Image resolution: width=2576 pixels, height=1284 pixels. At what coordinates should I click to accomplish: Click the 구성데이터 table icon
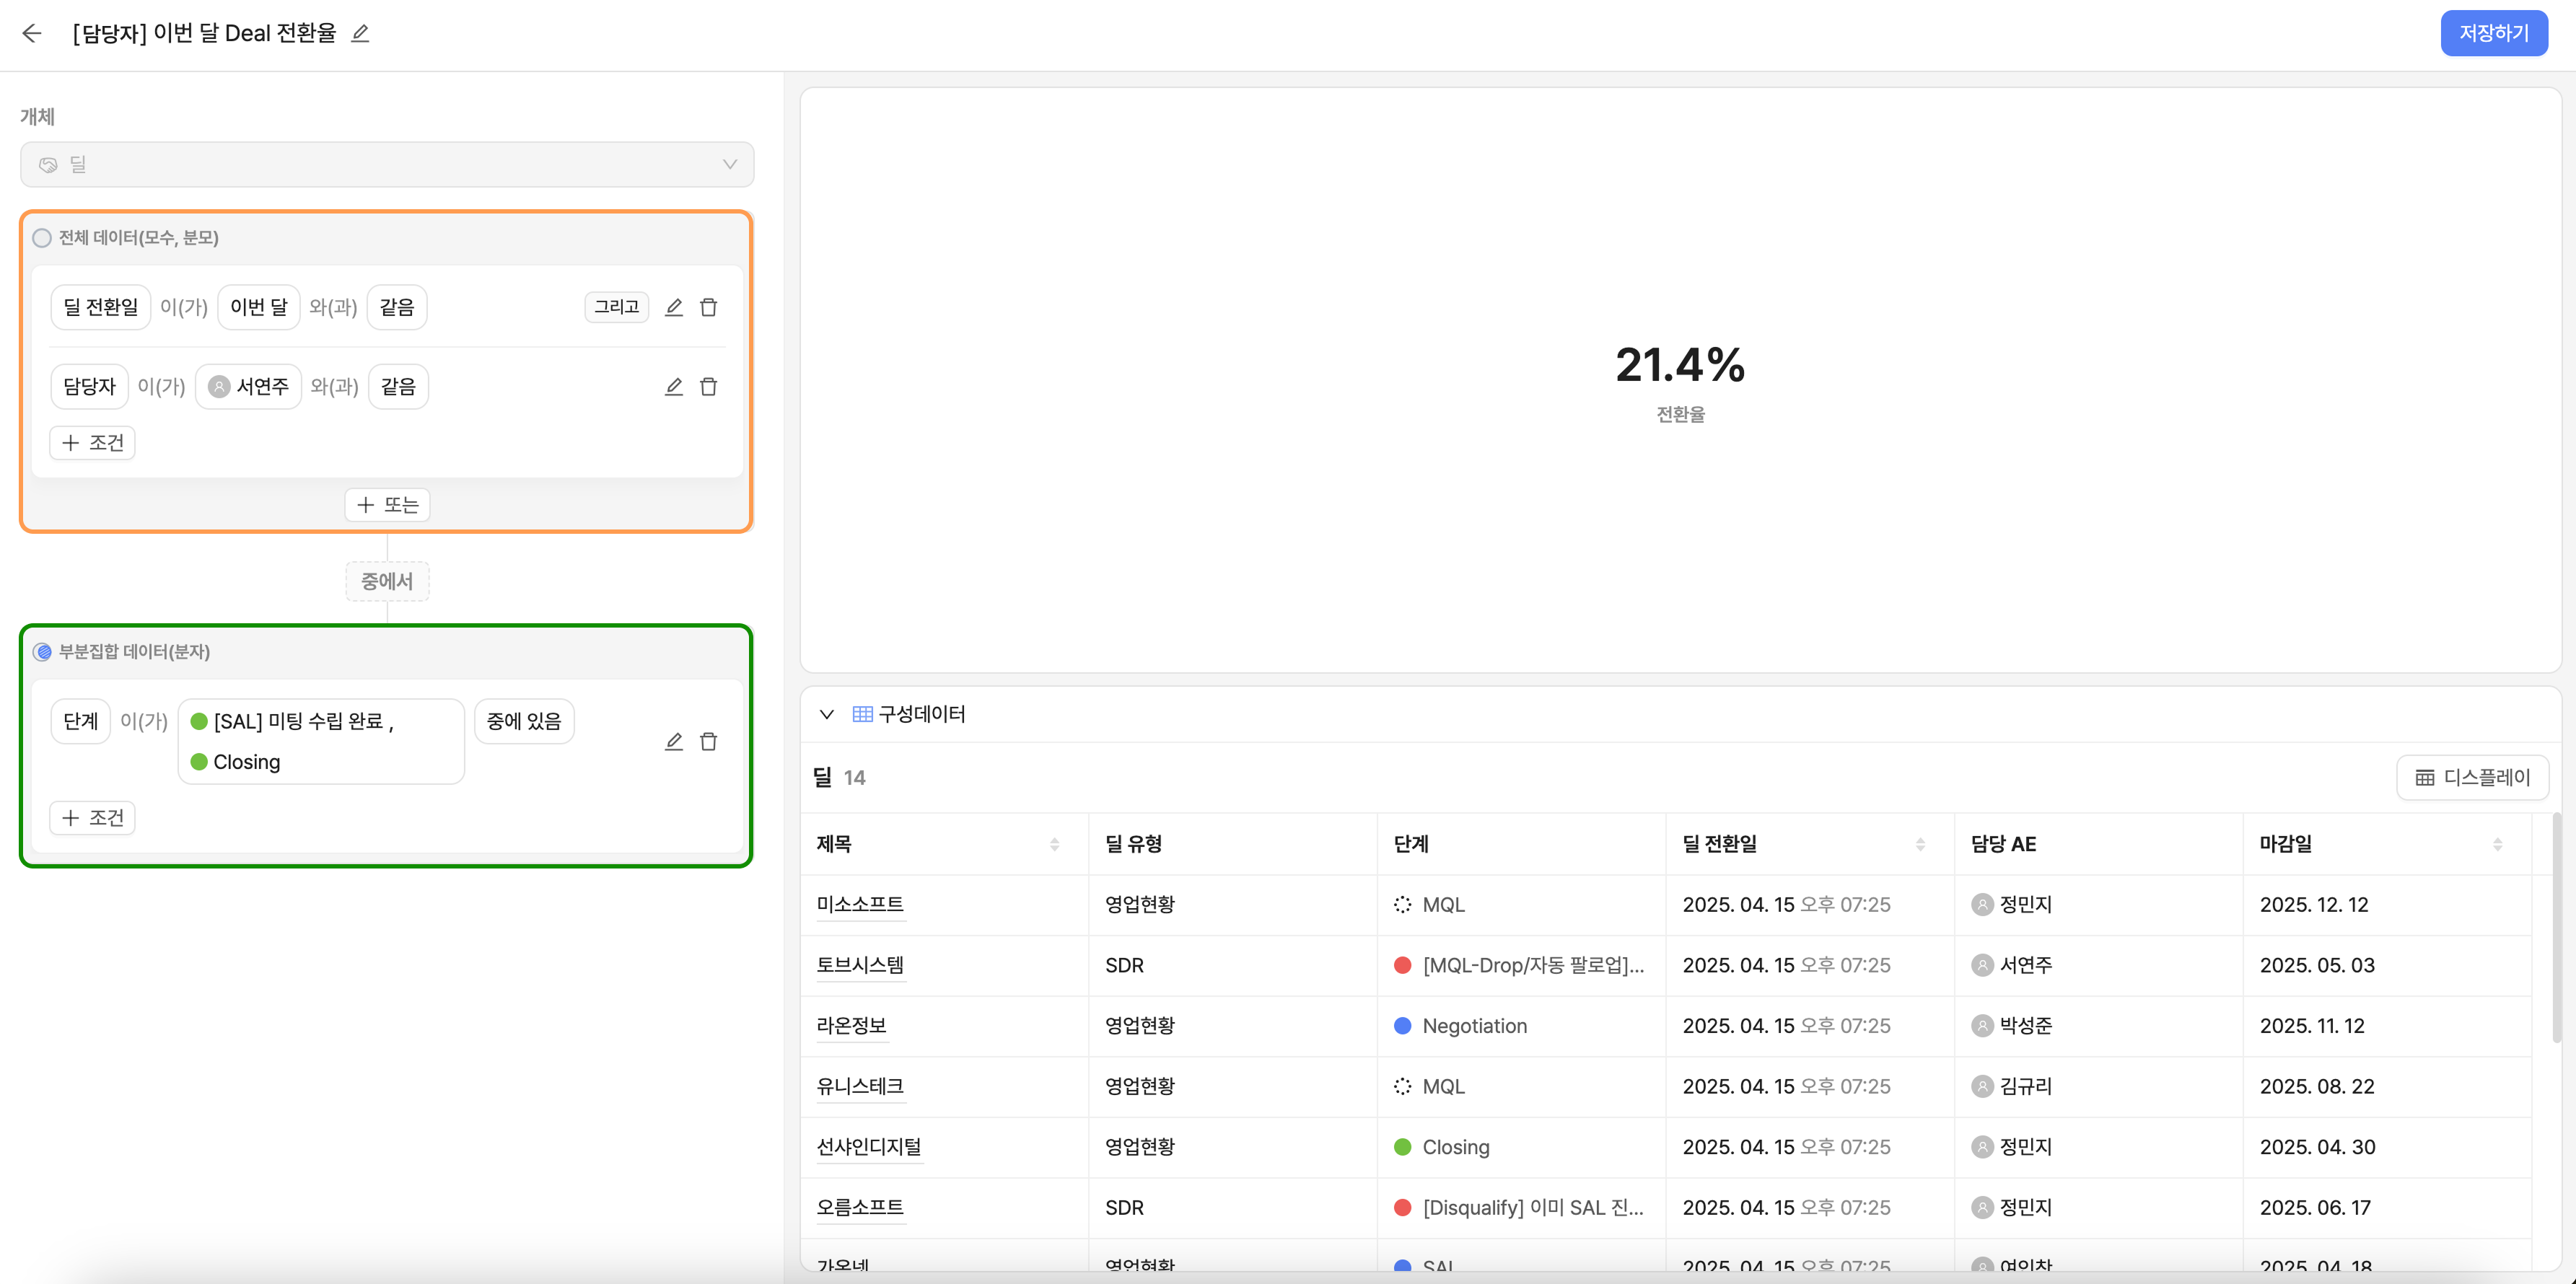[862, 714]
